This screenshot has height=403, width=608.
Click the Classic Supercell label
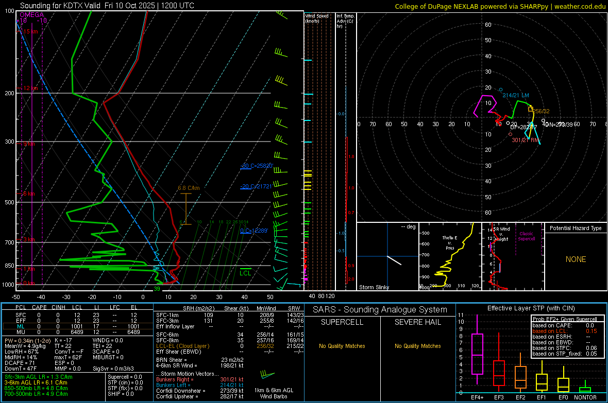tap(526, 236)
